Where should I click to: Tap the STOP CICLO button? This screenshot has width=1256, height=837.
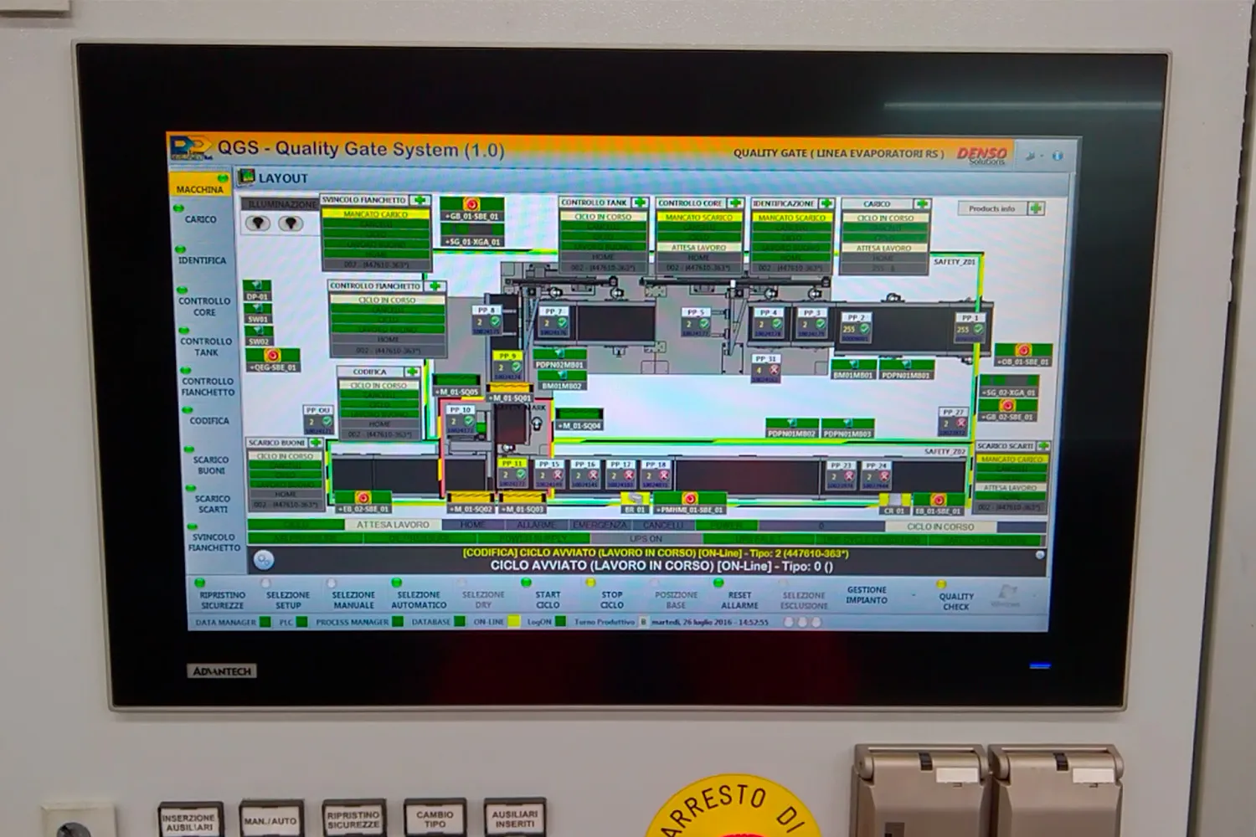(612, 597)
